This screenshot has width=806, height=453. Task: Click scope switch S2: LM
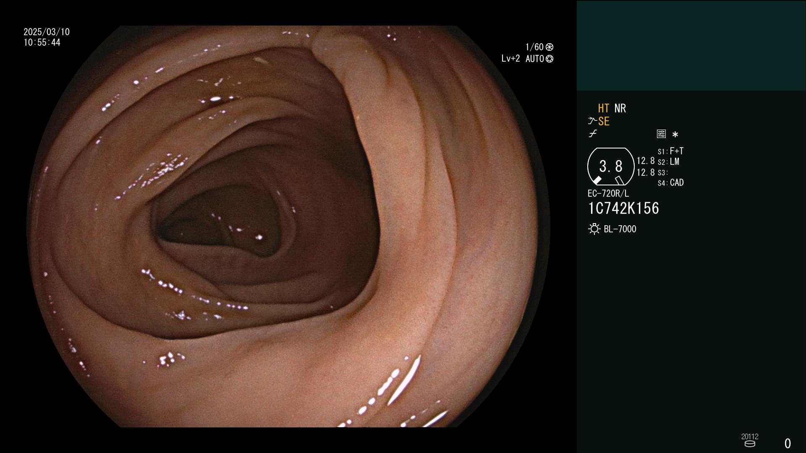(x=669, y=162)
